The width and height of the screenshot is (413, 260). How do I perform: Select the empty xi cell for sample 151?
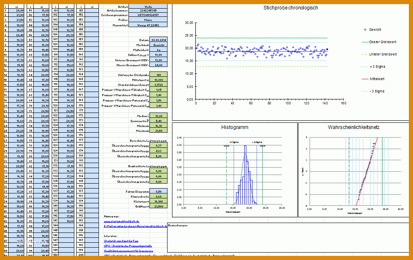(92, 11)
